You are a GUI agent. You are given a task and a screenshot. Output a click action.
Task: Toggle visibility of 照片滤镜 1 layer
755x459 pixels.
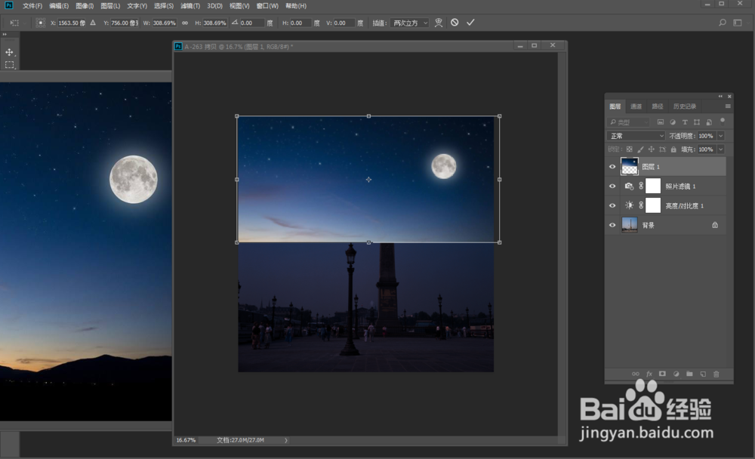coord(612,186)
